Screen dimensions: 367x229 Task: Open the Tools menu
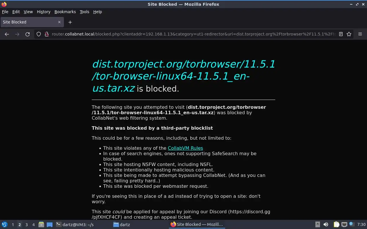click(84, 12)
